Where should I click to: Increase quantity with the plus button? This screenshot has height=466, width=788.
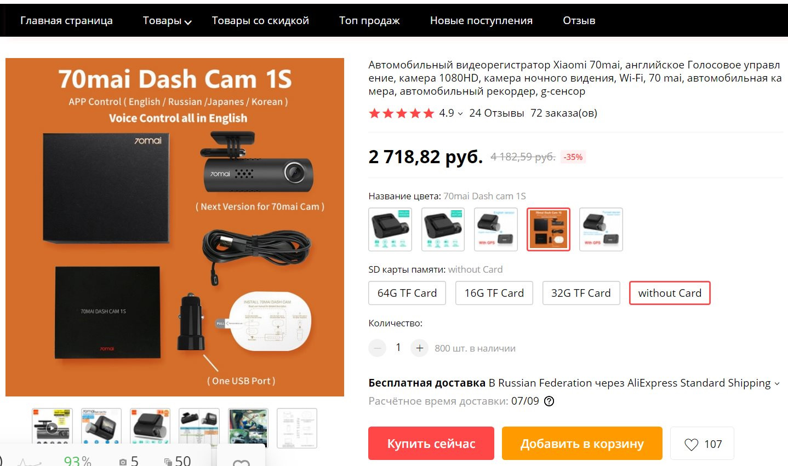(x=419, y=348)
